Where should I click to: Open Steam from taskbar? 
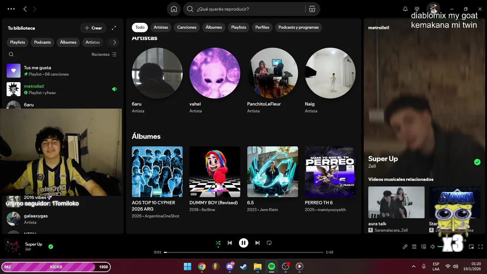coord(243,266)
